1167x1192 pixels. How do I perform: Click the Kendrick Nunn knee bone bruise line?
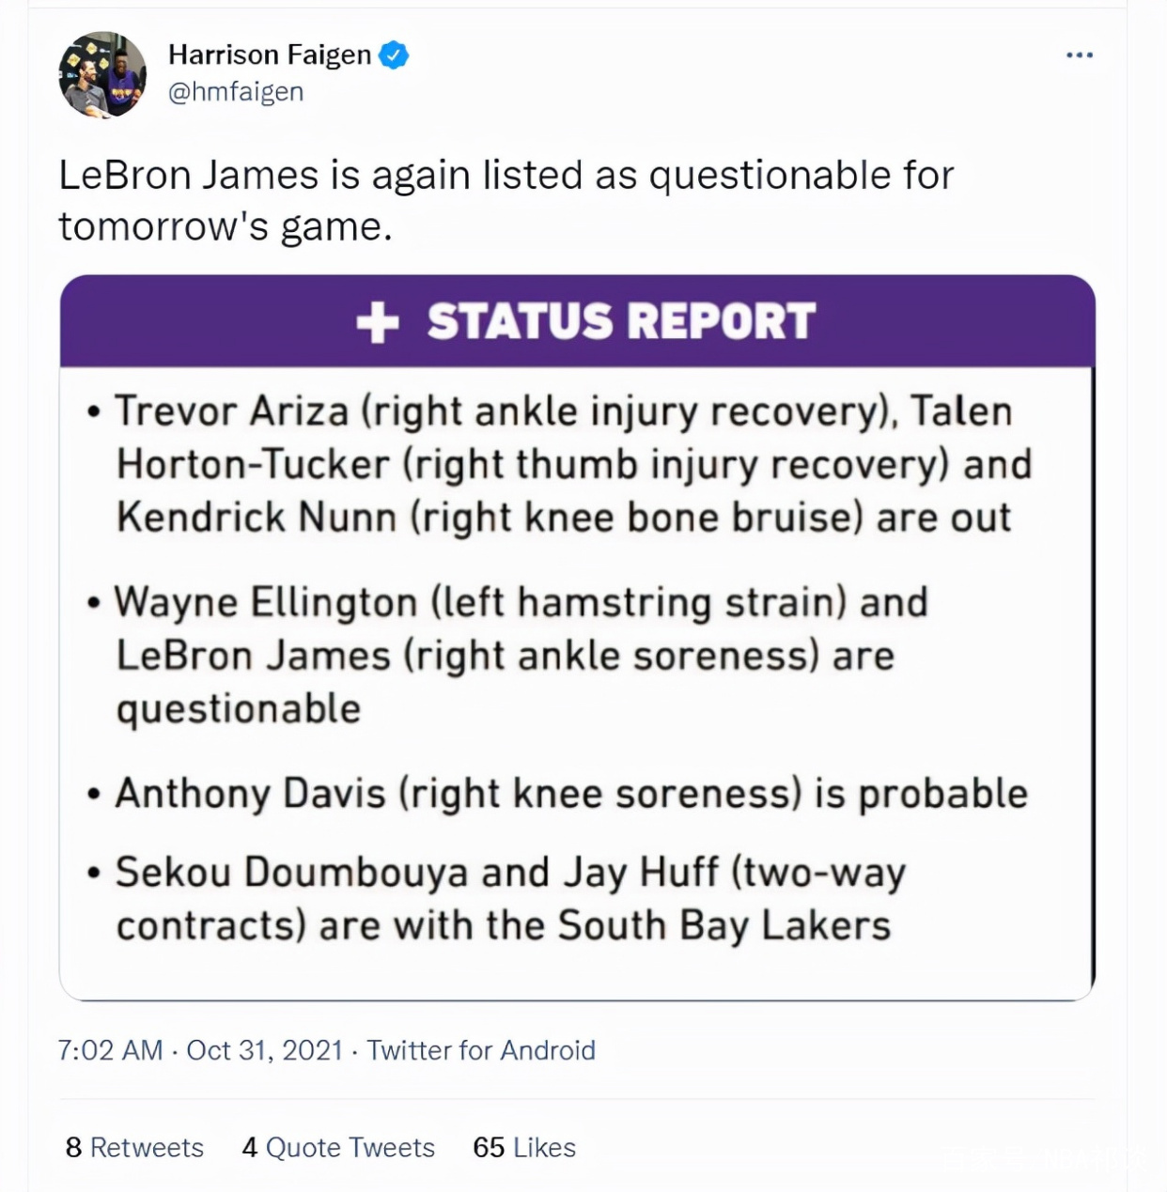pos(564,518)
